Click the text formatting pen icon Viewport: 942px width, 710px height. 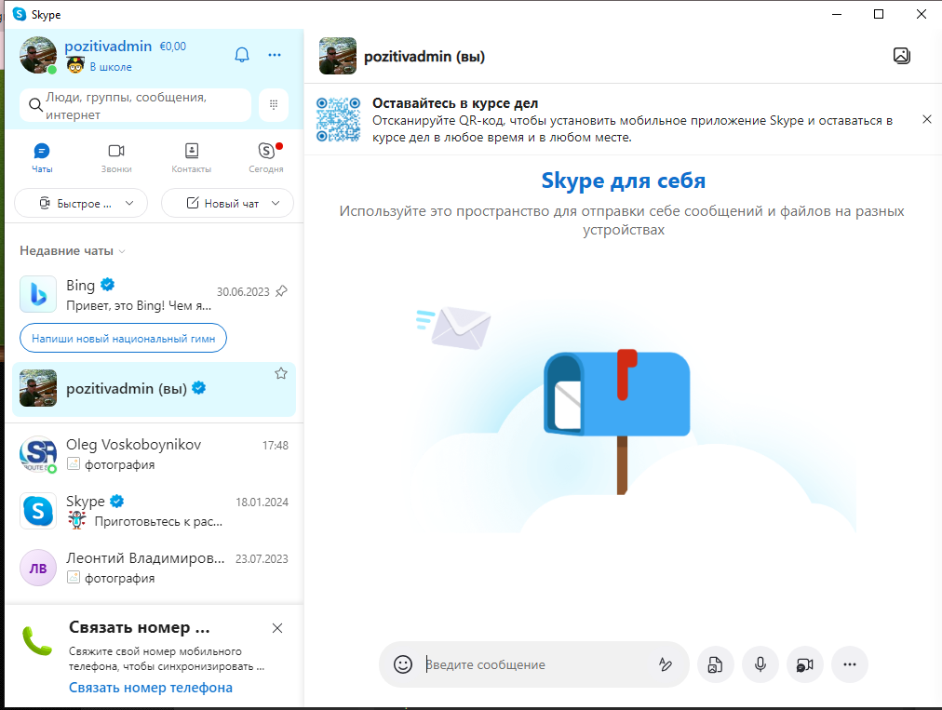665,664
